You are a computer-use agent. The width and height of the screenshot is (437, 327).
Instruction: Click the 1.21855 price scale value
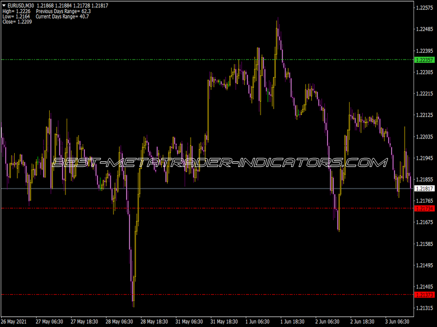[424, 180]
